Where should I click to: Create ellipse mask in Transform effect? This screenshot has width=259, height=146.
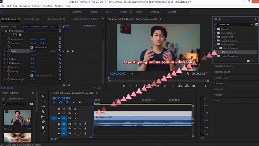(10, 35)
